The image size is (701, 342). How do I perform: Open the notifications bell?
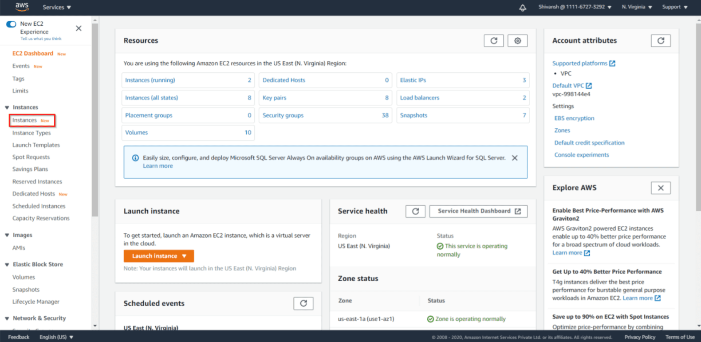[x=523, y=8]
